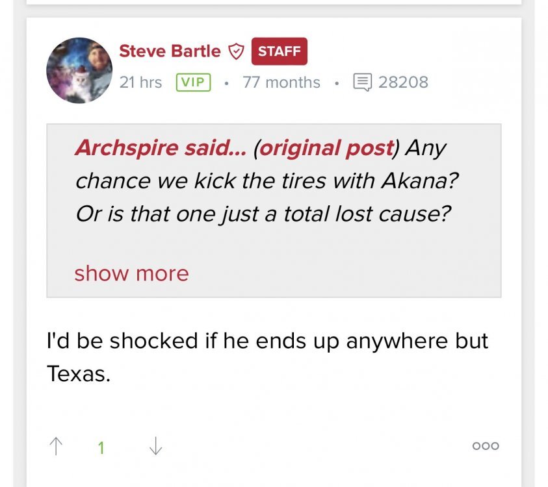Upvote Steve Bartle's post
The image size is (548, 487).
57,446
